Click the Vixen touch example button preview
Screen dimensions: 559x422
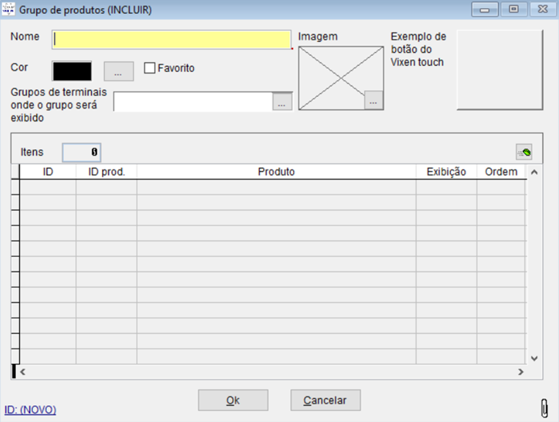coord(499,70)
